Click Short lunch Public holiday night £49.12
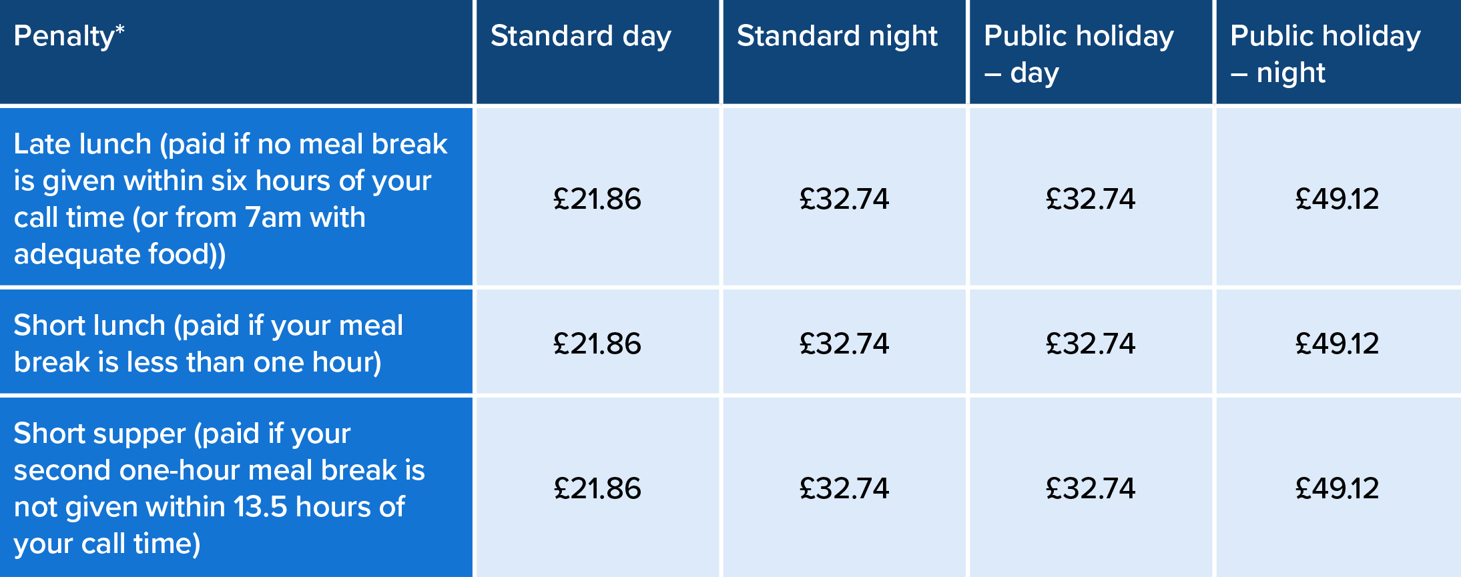 point(1338,342)
